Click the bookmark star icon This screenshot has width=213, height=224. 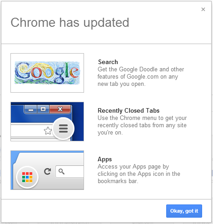coord(48,131)
